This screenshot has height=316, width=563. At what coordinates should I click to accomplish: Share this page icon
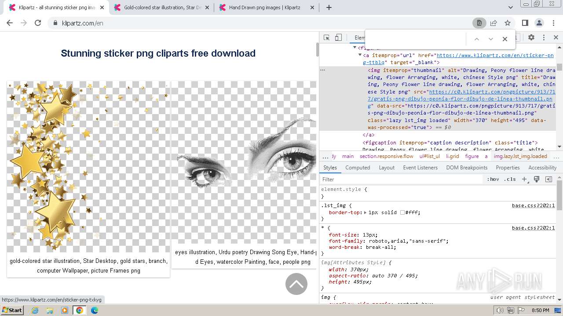coord(494,23)
